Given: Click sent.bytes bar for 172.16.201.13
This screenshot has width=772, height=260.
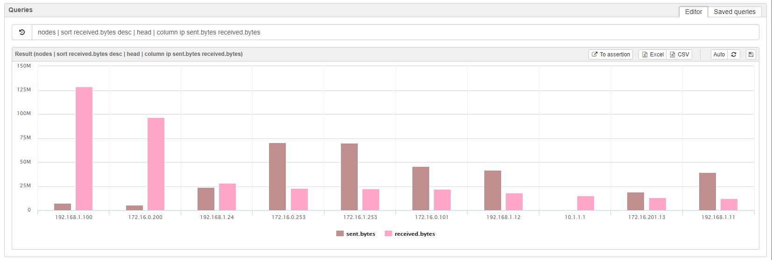Looking at the screenshot, I should 636,201.
